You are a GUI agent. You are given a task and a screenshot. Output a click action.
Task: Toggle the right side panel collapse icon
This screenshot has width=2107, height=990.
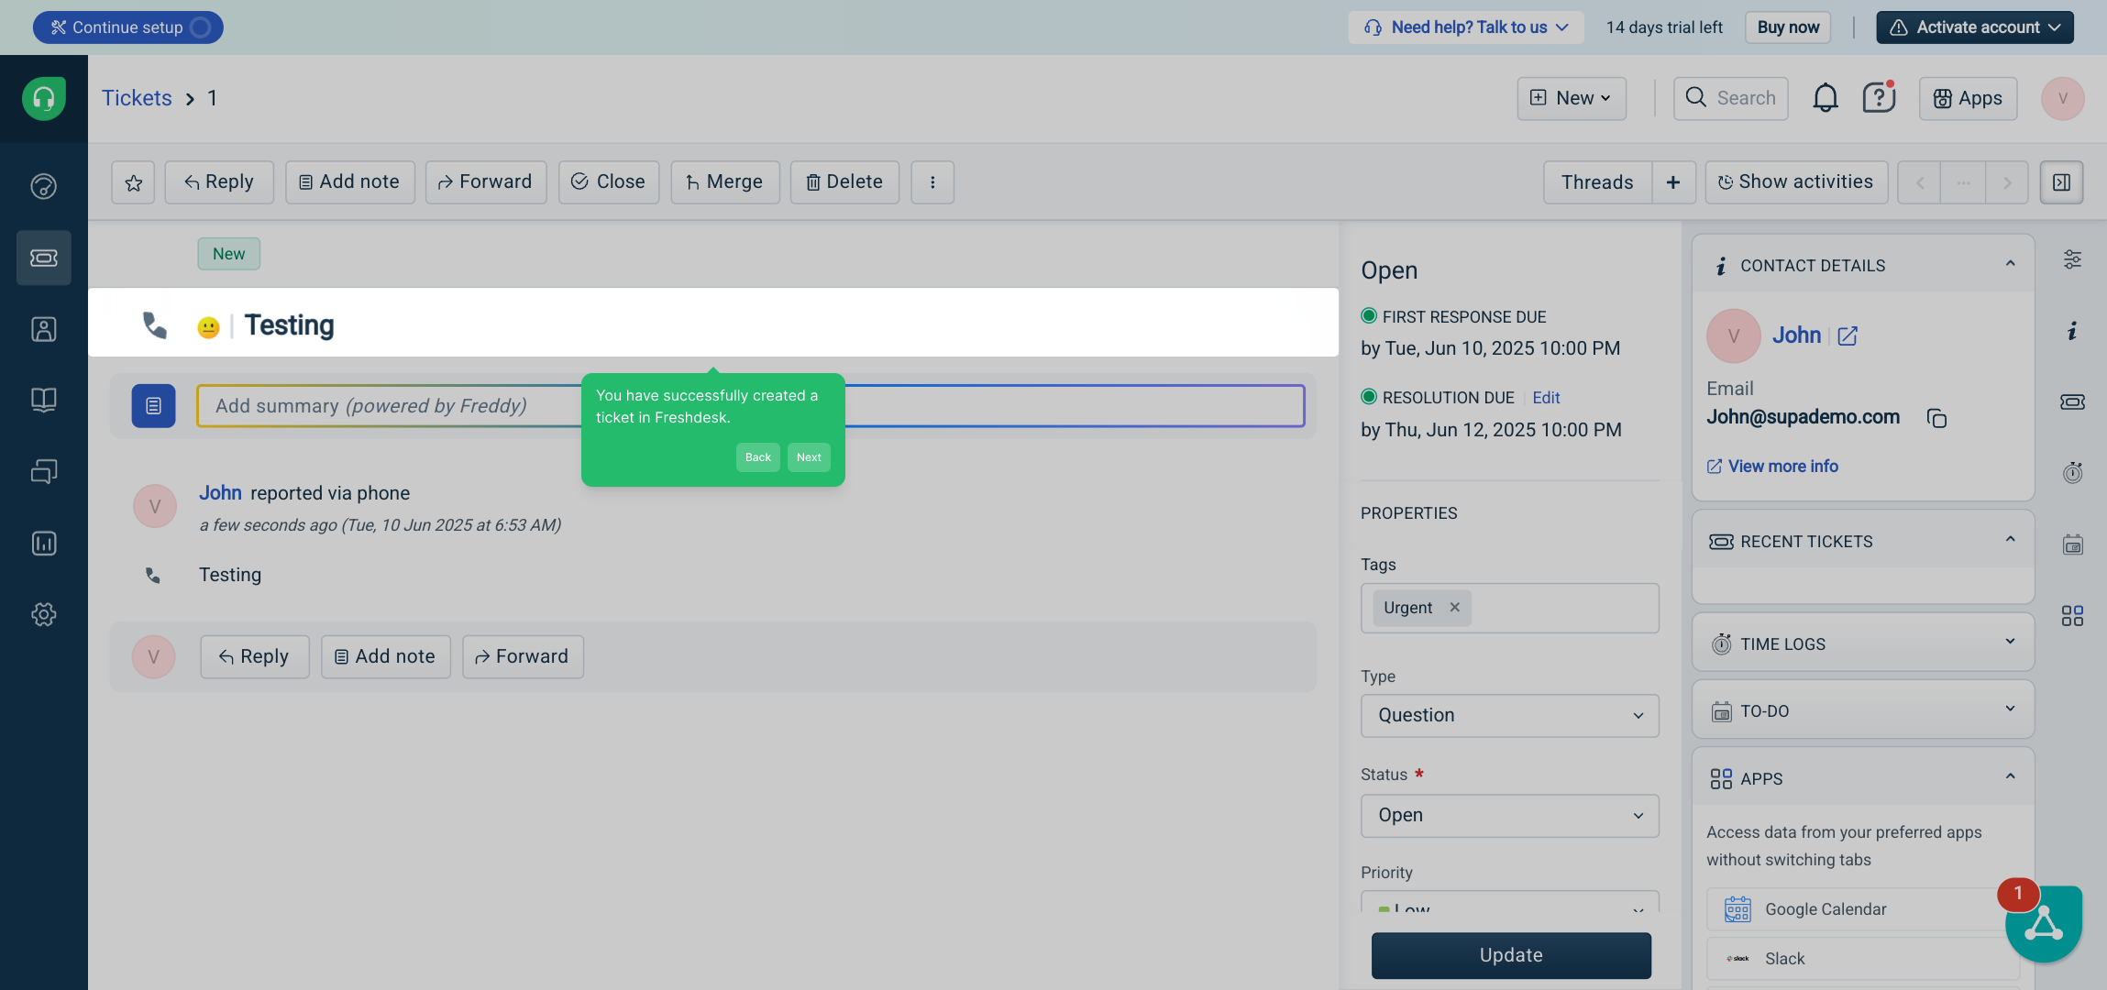click(x=2061, y=182)
